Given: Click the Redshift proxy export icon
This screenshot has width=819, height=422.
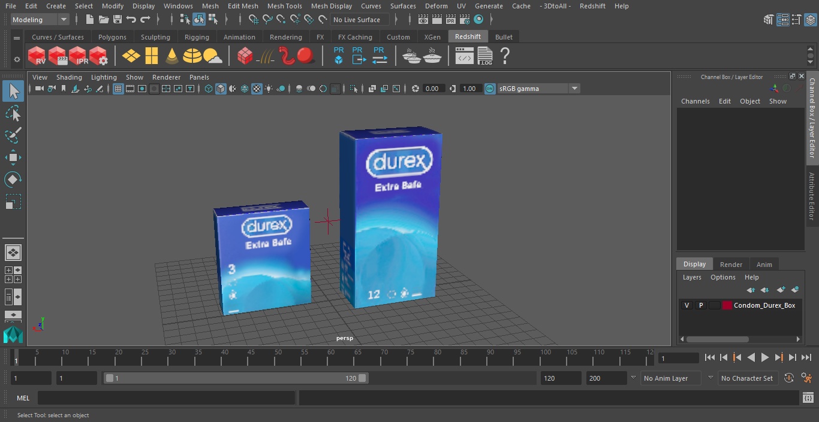Looking at the screenshot, I should click(359, 56).
